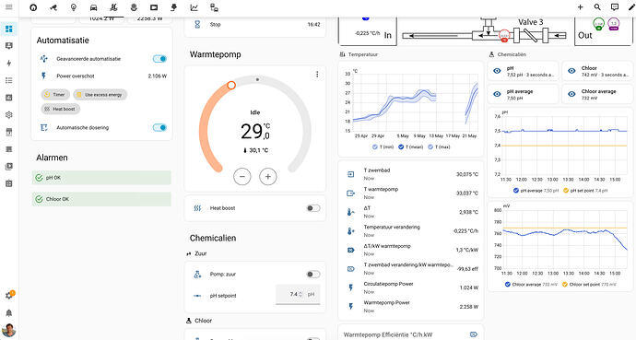Toggle the Heat boost switch

[x=313, y=208]
